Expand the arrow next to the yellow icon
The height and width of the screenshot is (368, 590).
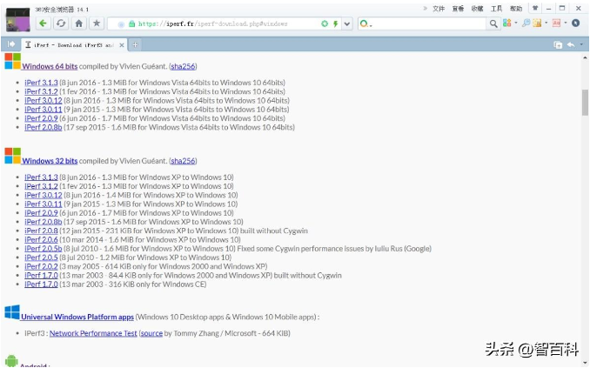tap(546, 23)
